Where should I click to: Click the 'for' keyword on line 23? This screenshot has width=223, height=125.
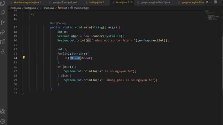(x=60, y=54)
